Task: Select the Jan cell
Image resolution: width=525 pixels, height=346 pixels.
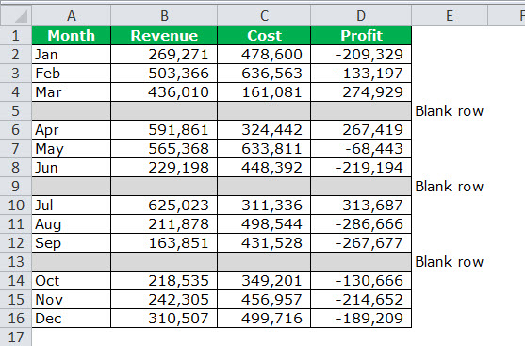Action: click(72, 55)
